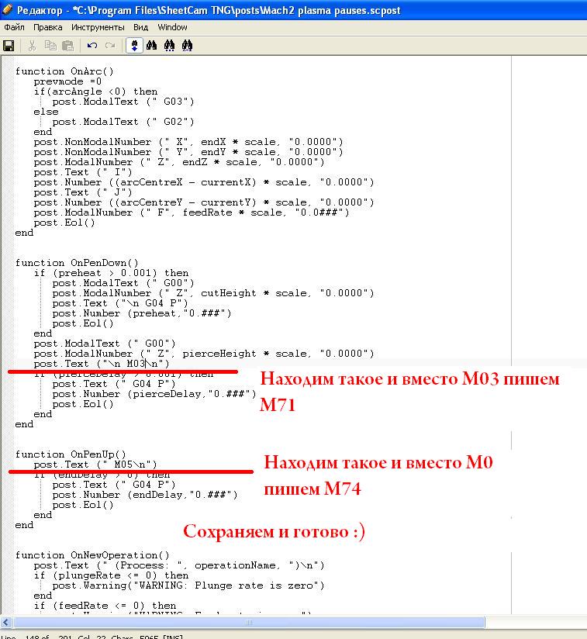Click the arcCentreX - currentX line

204,182
